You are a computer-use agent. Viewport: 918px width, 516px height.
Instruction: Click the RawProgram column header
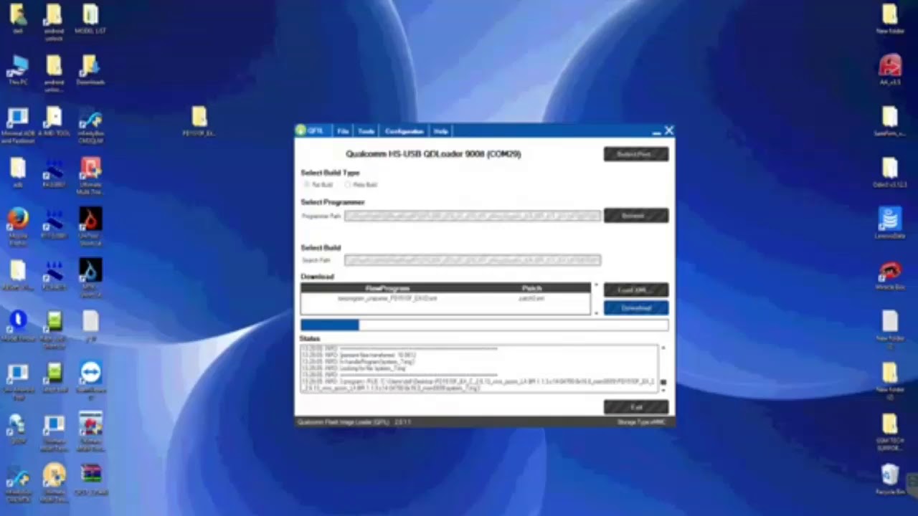click(x=387, y=288)
